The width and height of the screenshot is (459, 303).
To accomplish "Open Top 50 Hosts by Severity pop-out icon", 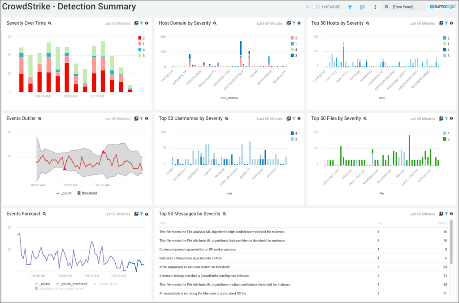I will tap(441, 23).
